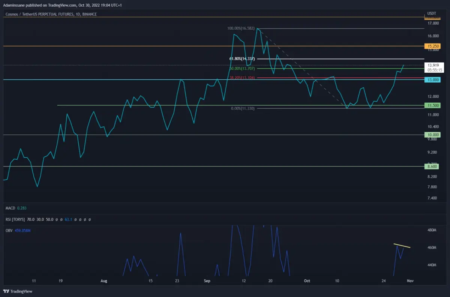450x297 pixels.
Task: Click the Sep date on the time axis
Action: pyautogui.click(x=207, y=280)
